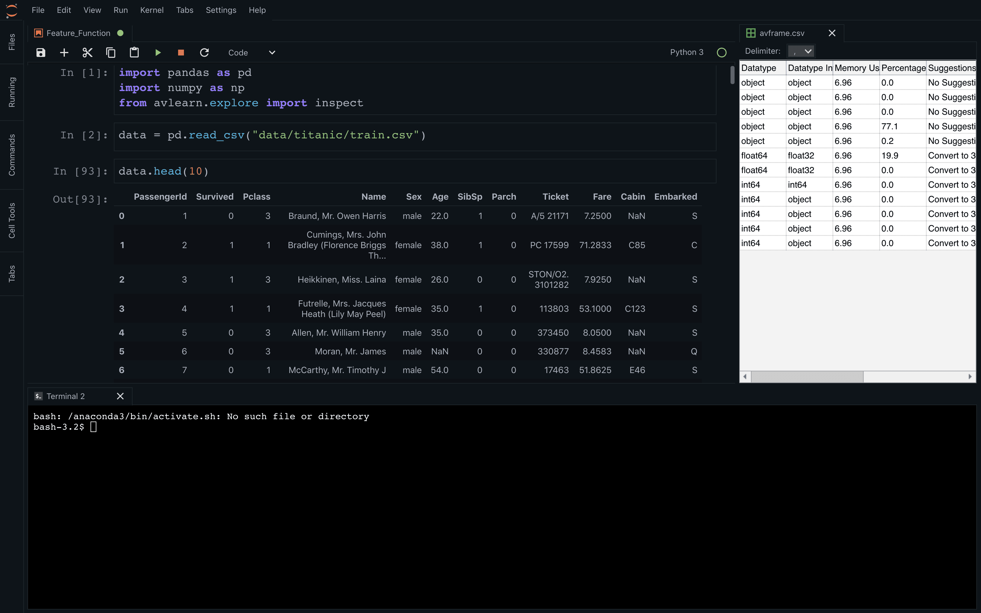The image size is (981, 613).
Task: Save the Feature_Function notebook
Action: (x=41, y=52)
